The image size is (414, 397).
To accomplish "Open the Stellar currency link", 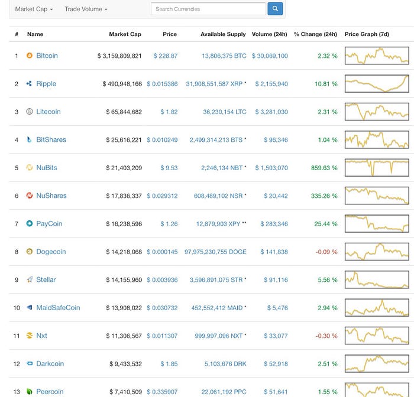I will tap(46, 279).
